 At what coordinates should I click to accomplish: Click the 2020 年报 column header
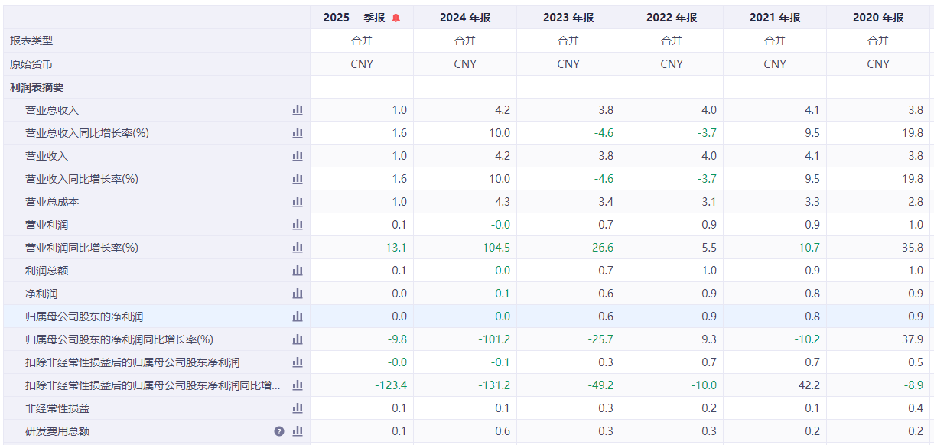pyautogui.click(x=878, y=18)
